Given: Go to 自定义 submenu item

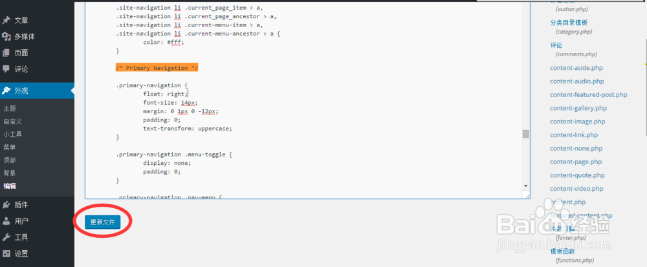Looking at the screenshot, I should 12,122.
